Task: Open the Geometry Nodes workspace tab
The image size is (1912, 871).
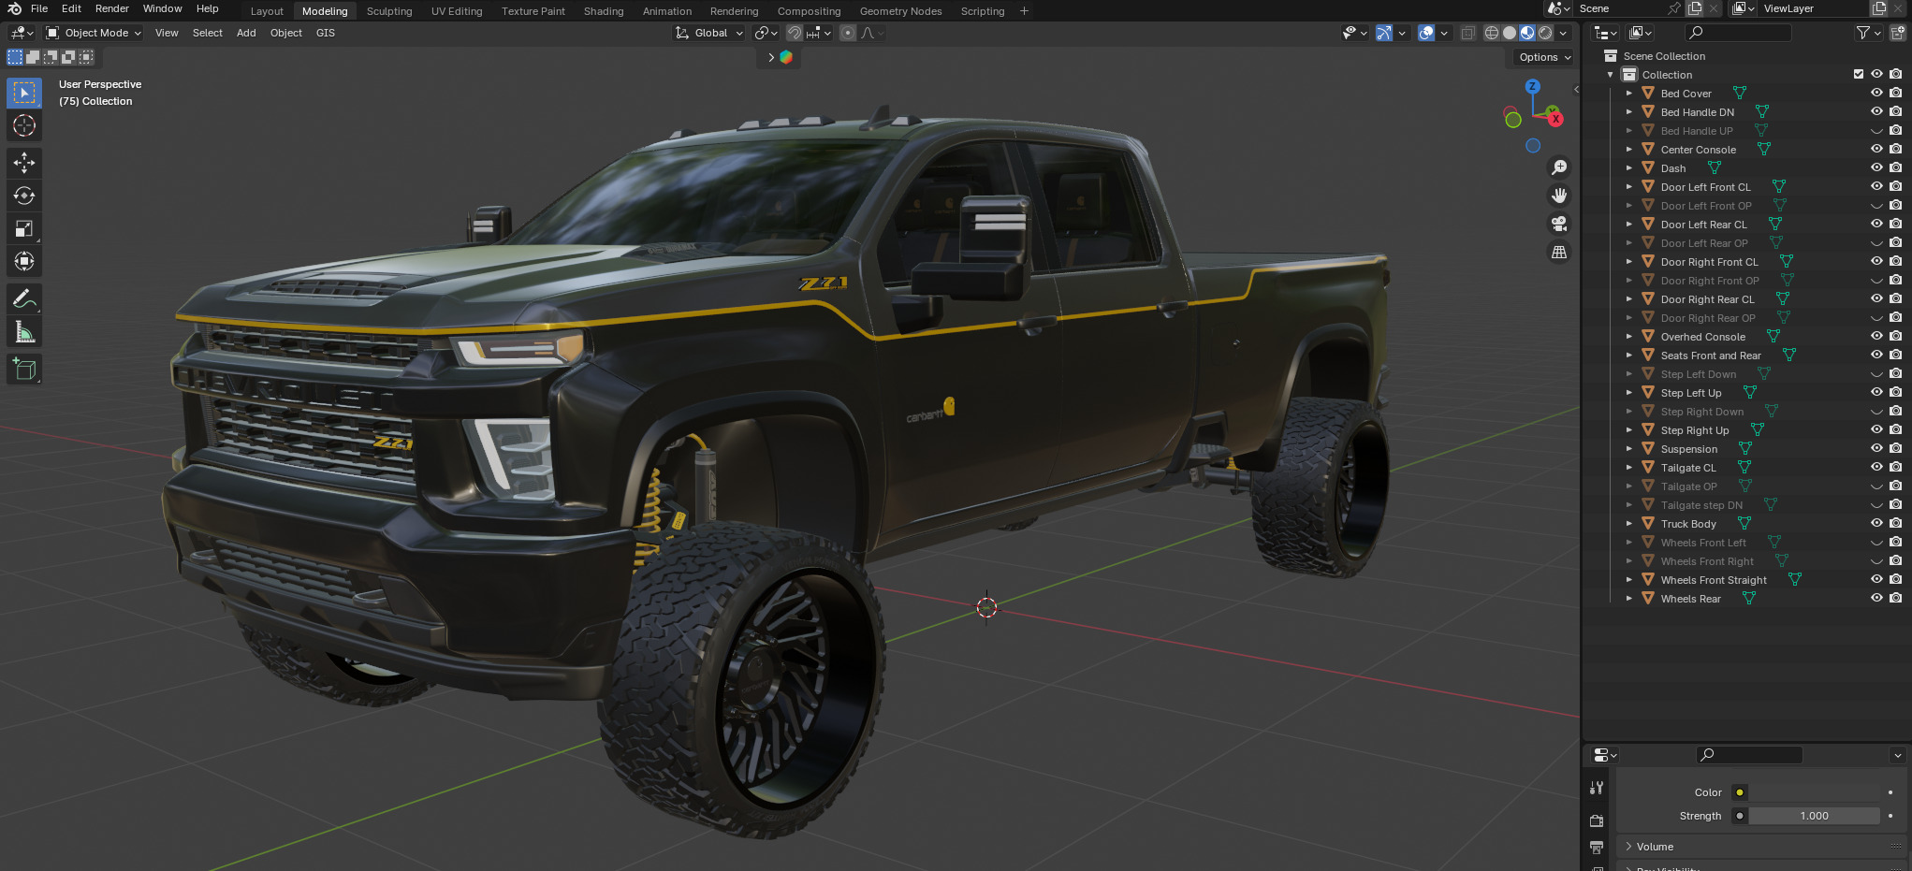Action: point(900,11)
